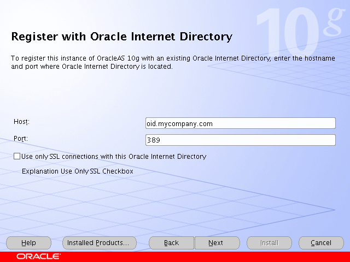Click 'Explanation Use Only SSL Checkbox' text
Screen dimensions: 350x262
78,171
